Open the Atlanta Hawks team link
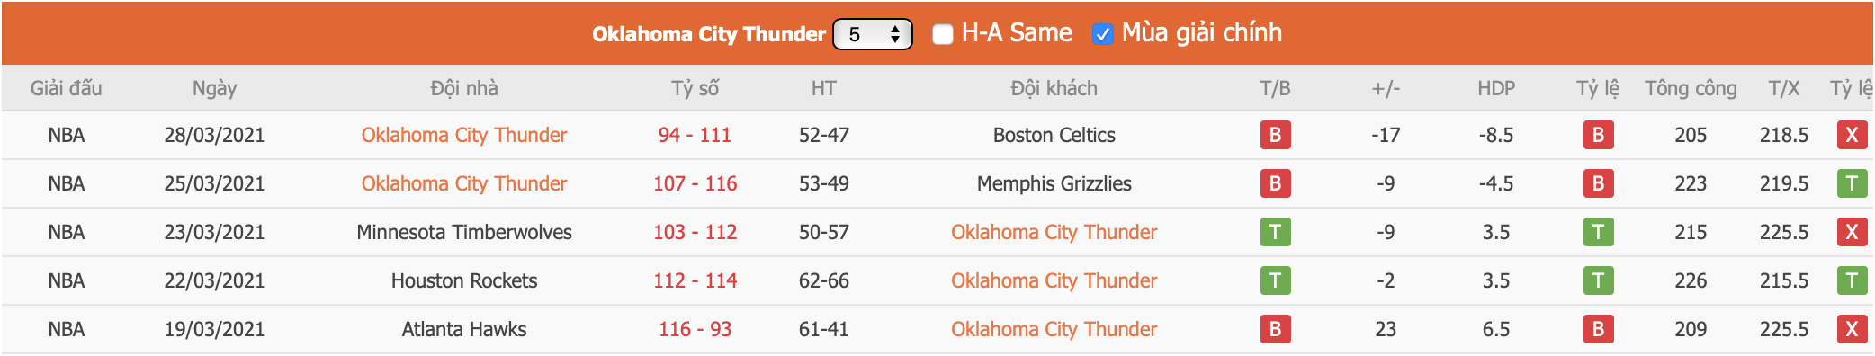The image size is (1875, 356). coord(464,329)
